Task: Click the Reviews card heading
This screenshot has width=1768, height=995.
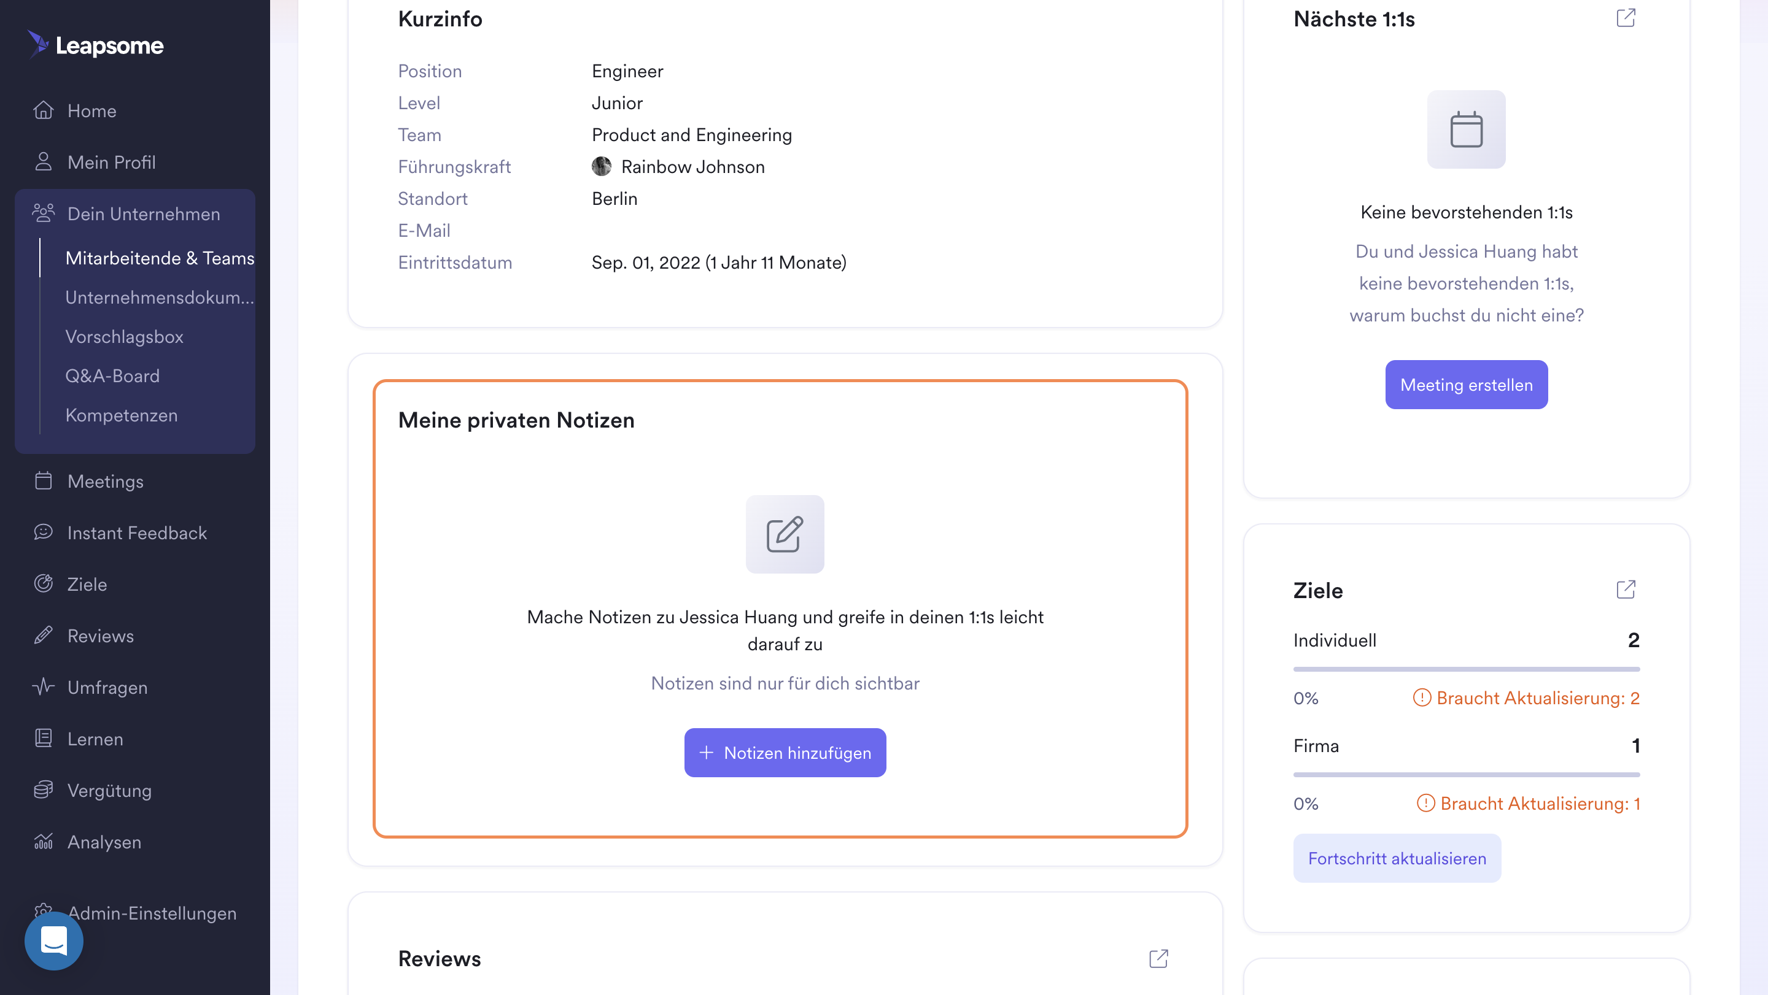Action: point(440,959)
